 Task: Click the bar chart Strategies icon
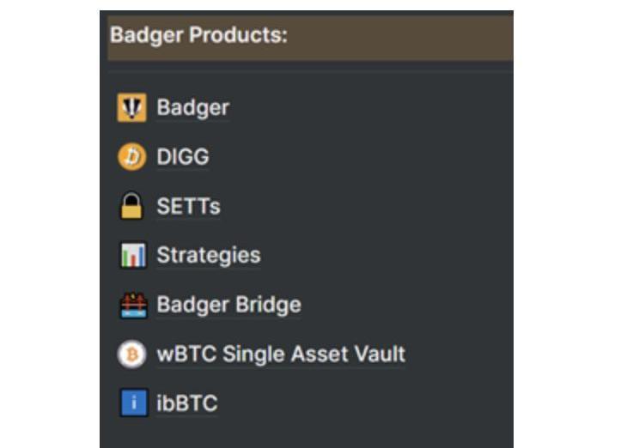[x=131, y=255]
